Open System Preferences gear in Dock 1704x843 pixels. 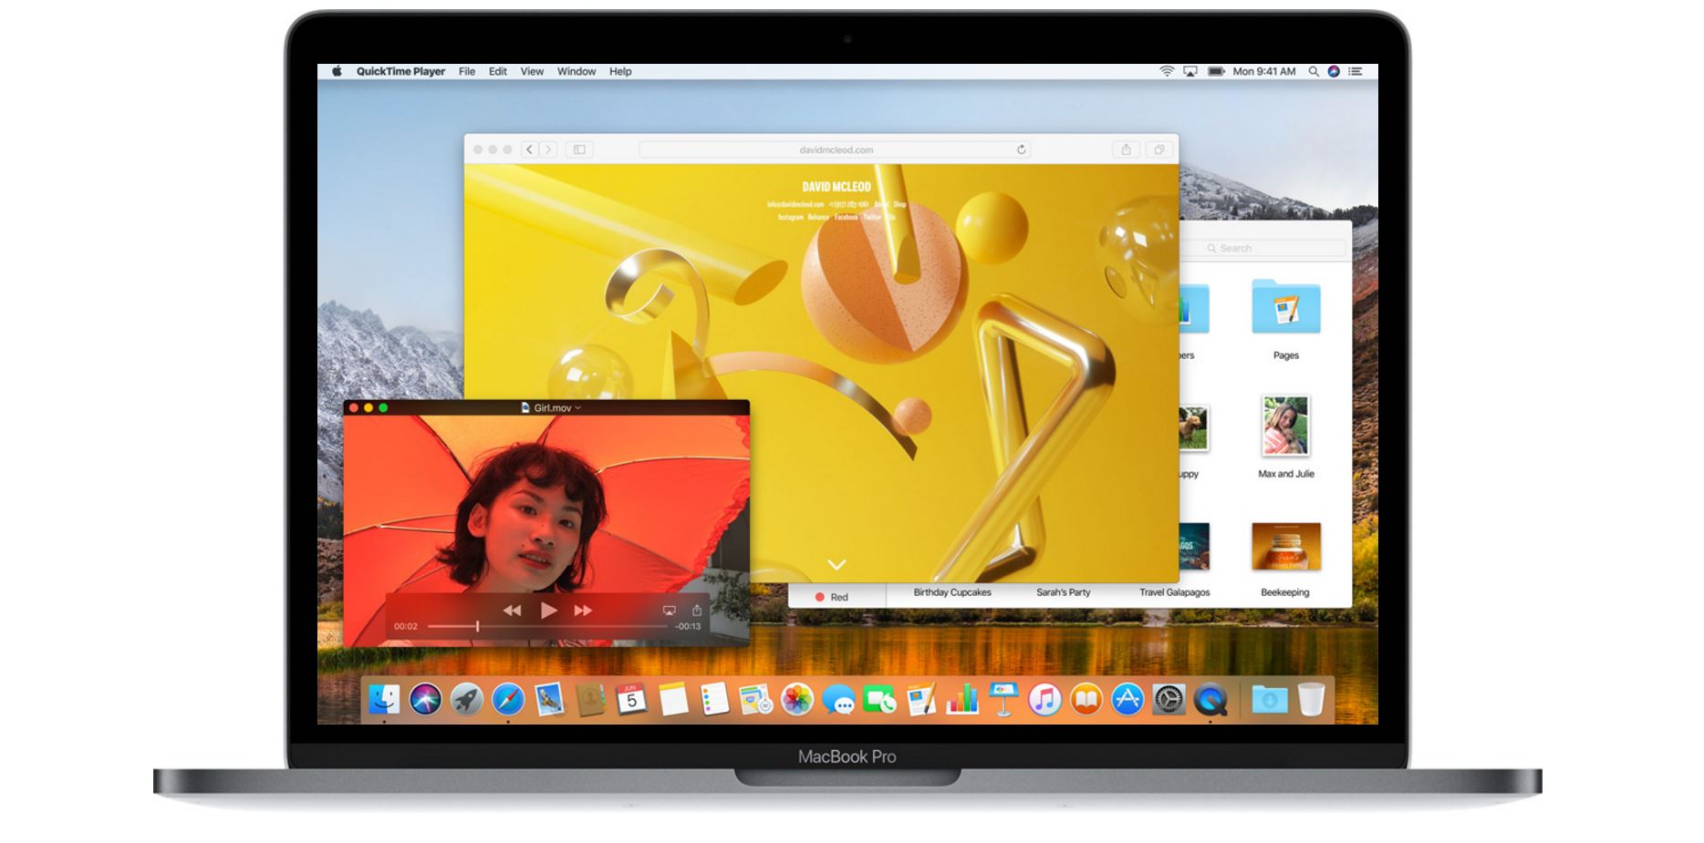pos(1169,700)
